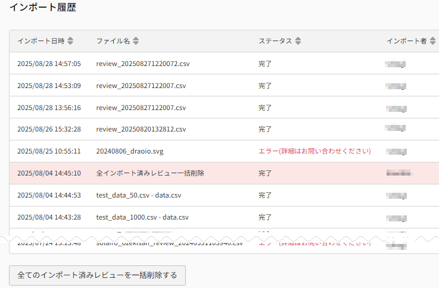The image size is (439, 288).
Task: Select test_data_1000.csv - data.csv file name
Action: [x=142, y=217]
